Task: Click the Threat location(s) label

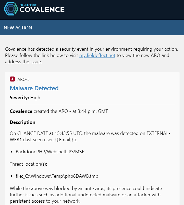Action: coord(28,164)
